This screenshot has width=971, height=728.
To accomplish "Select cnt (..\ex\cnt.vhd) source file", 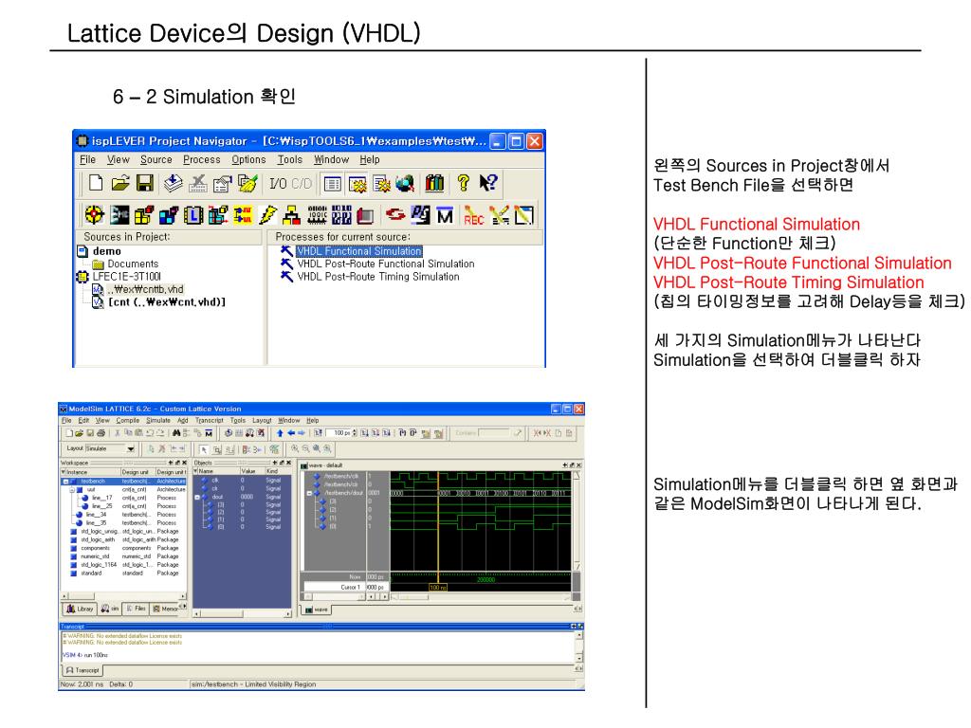I will 167,302.
